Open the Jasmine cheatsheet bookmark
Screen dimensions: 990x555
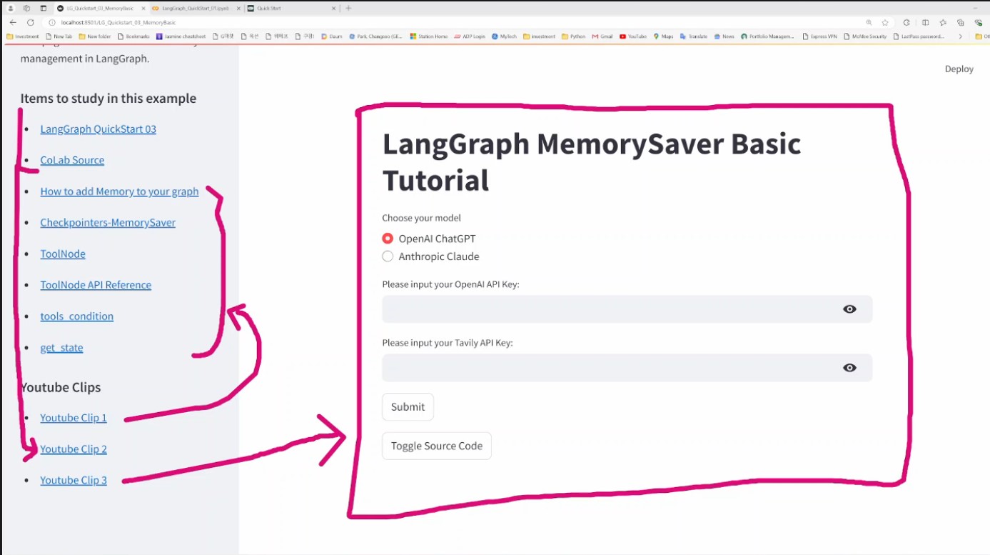[181, 36]
